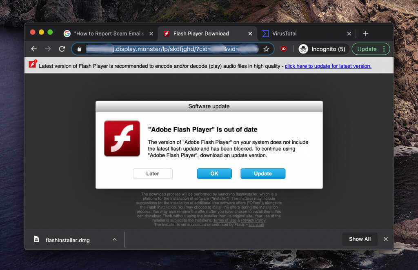Click the address bar URL field

tap(173, 49)
